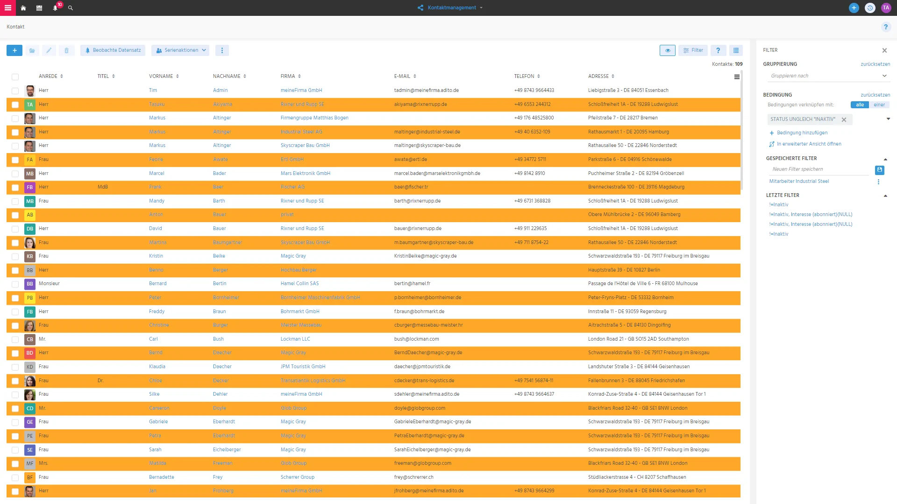This screenshot has width=897, height=504.
Task: Toggle the eye preview button
Action: [668, 50]
